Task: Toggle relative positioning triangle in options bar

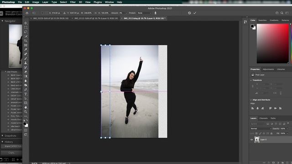Action: 64,13
